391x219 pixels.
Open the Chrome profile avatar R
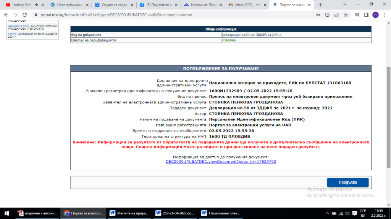click(x=376, y=15)
